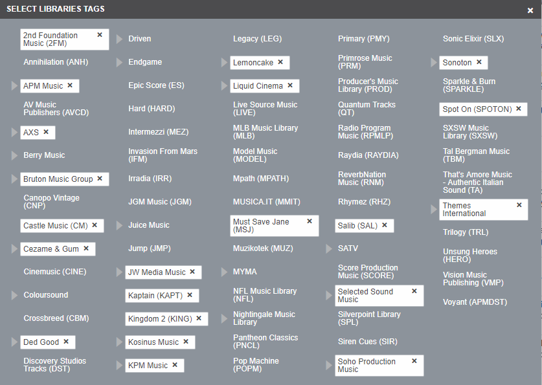Viewport: 542px width, 385px height.
Task: Remove the Selected Sound Music tag
Action: (414, 291)
